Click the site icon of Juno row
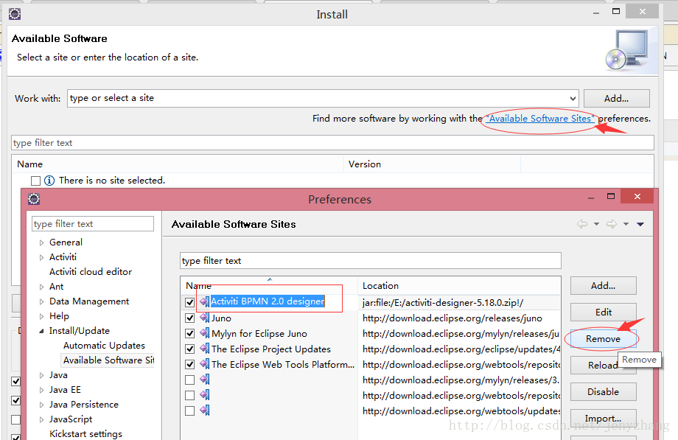The height and width of the screenshot is (440, 678). point(205,318)
